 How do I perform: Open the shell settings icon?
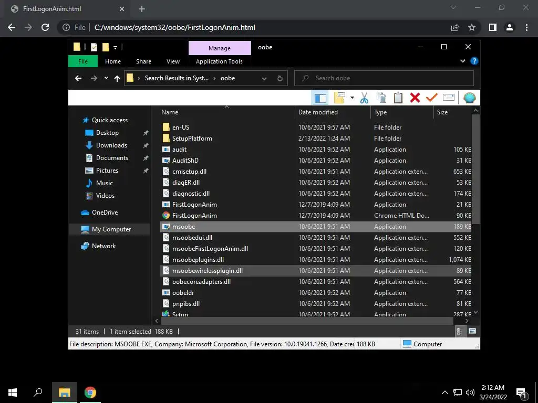pos(469,98)
